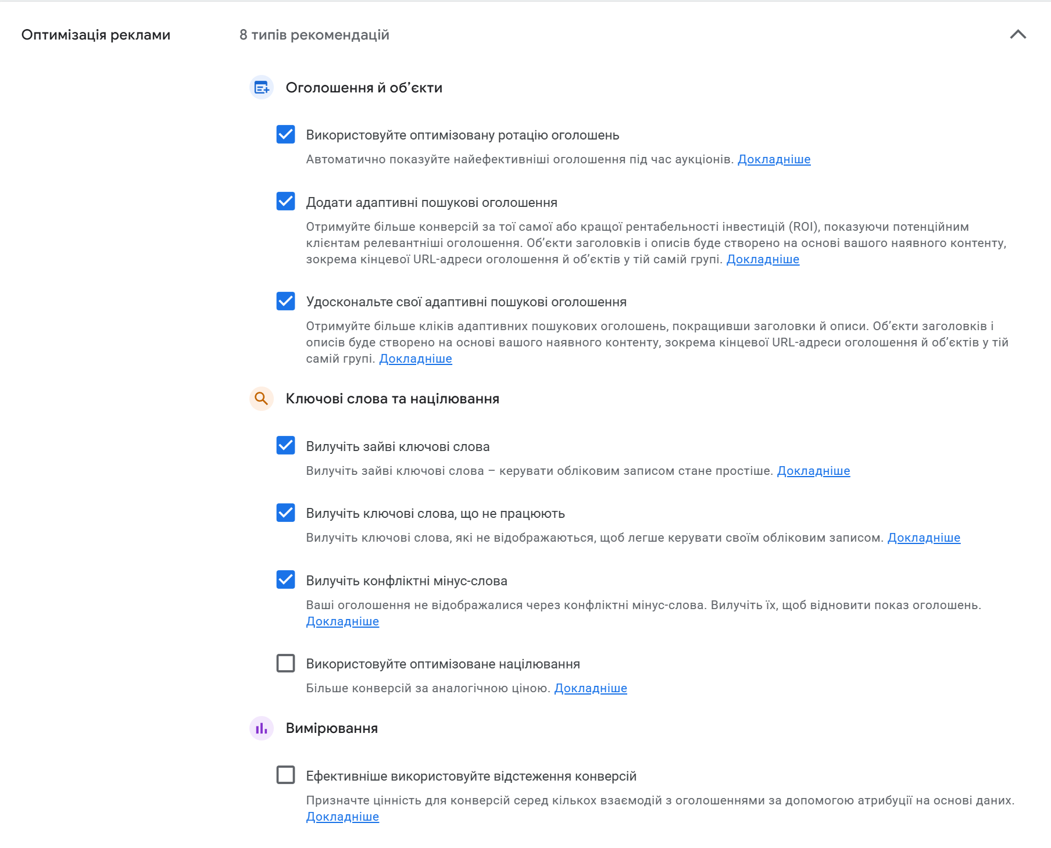
Task: Enable Ефективніше використовуйте відстеження конверсій checkbox
Action: [285, 775]
